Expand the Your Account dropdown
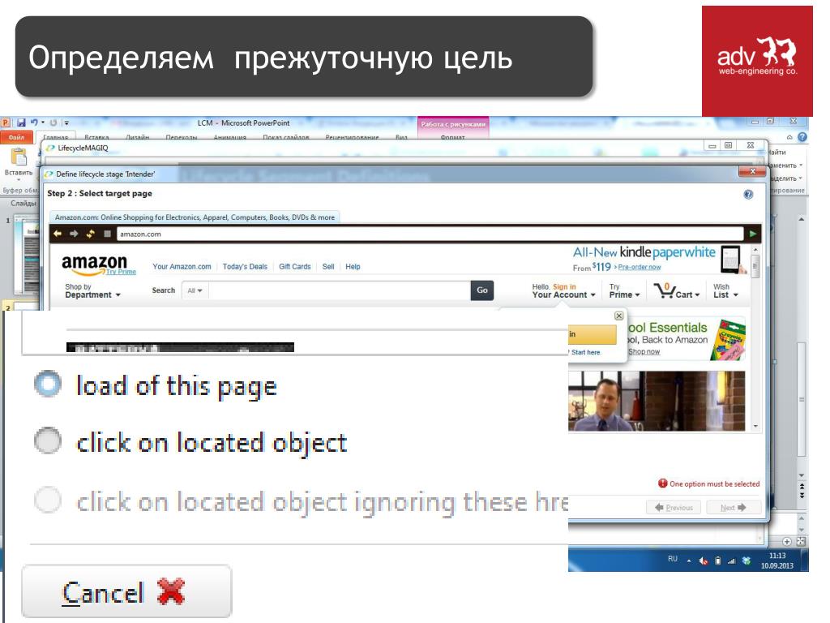This screenshot has height=623, width=830. [x=564, y=291]
